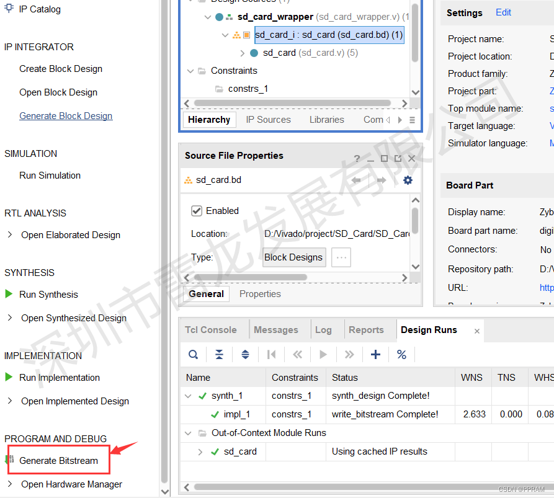Expand the sd_card out-of-context run
The height and width of the screenshot is (498, 554).
[200, 451]
